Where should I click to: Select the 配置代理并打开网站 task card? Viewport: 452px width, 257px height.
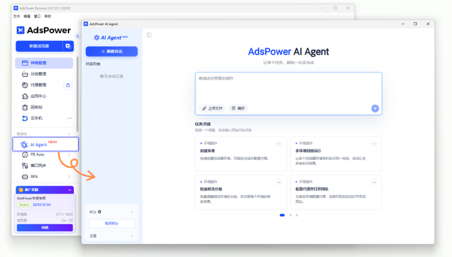click(336, 192)
